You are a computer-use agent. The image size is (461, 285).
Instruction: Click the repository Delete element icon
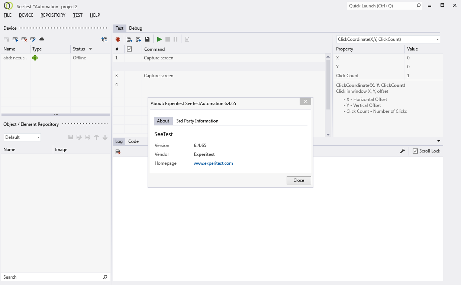[x=88, y=137]
